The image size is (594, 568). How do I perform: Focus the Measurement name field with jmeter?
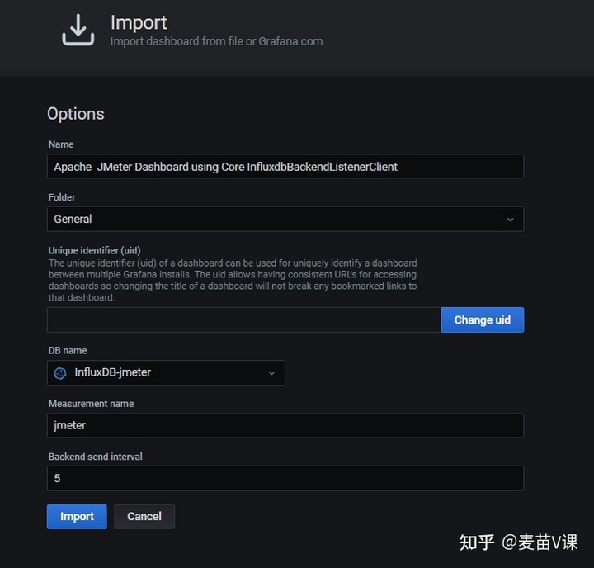click(285, 425)
